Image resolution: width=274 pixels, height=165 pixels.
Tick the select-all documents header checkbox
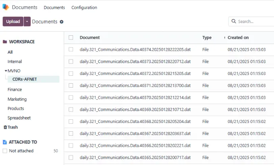pos(71,38)
